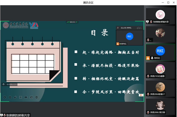
Task: Click the VIA logo on slide
Action: tap(34, 26)
